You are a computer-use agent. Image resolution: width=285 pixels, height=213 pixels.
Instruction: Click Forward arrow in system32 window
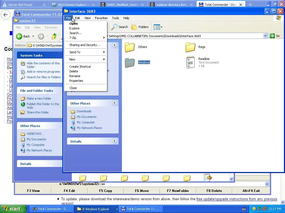pyautogui.click(x=41, y=36)
